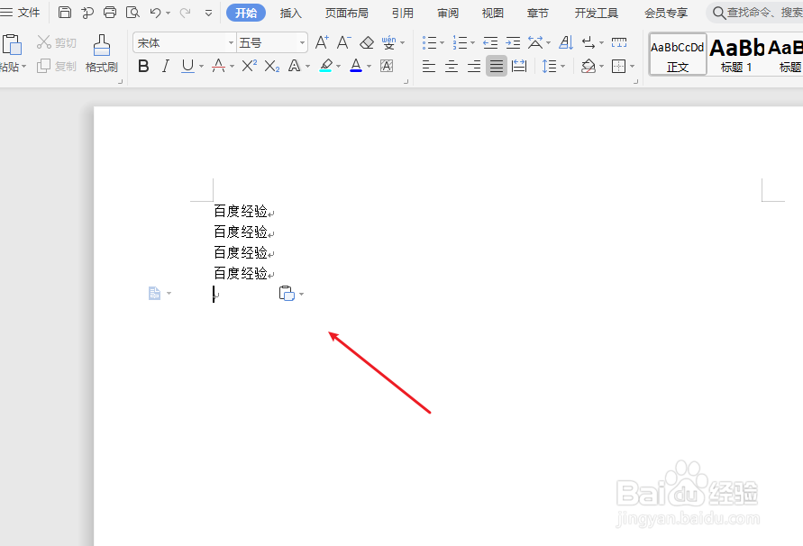Open the 视图 tab
The width and height of the screenshot is (803, 546).
tap(493, 13)
